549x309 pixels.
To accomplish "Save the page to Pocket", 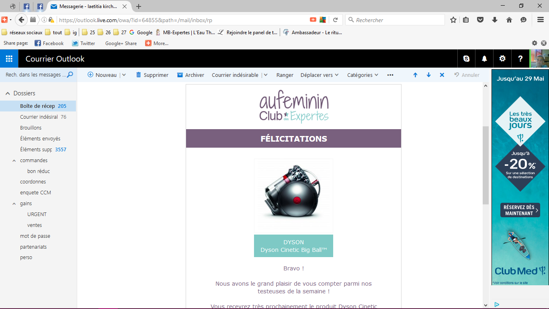I will (x=480, y=20).
